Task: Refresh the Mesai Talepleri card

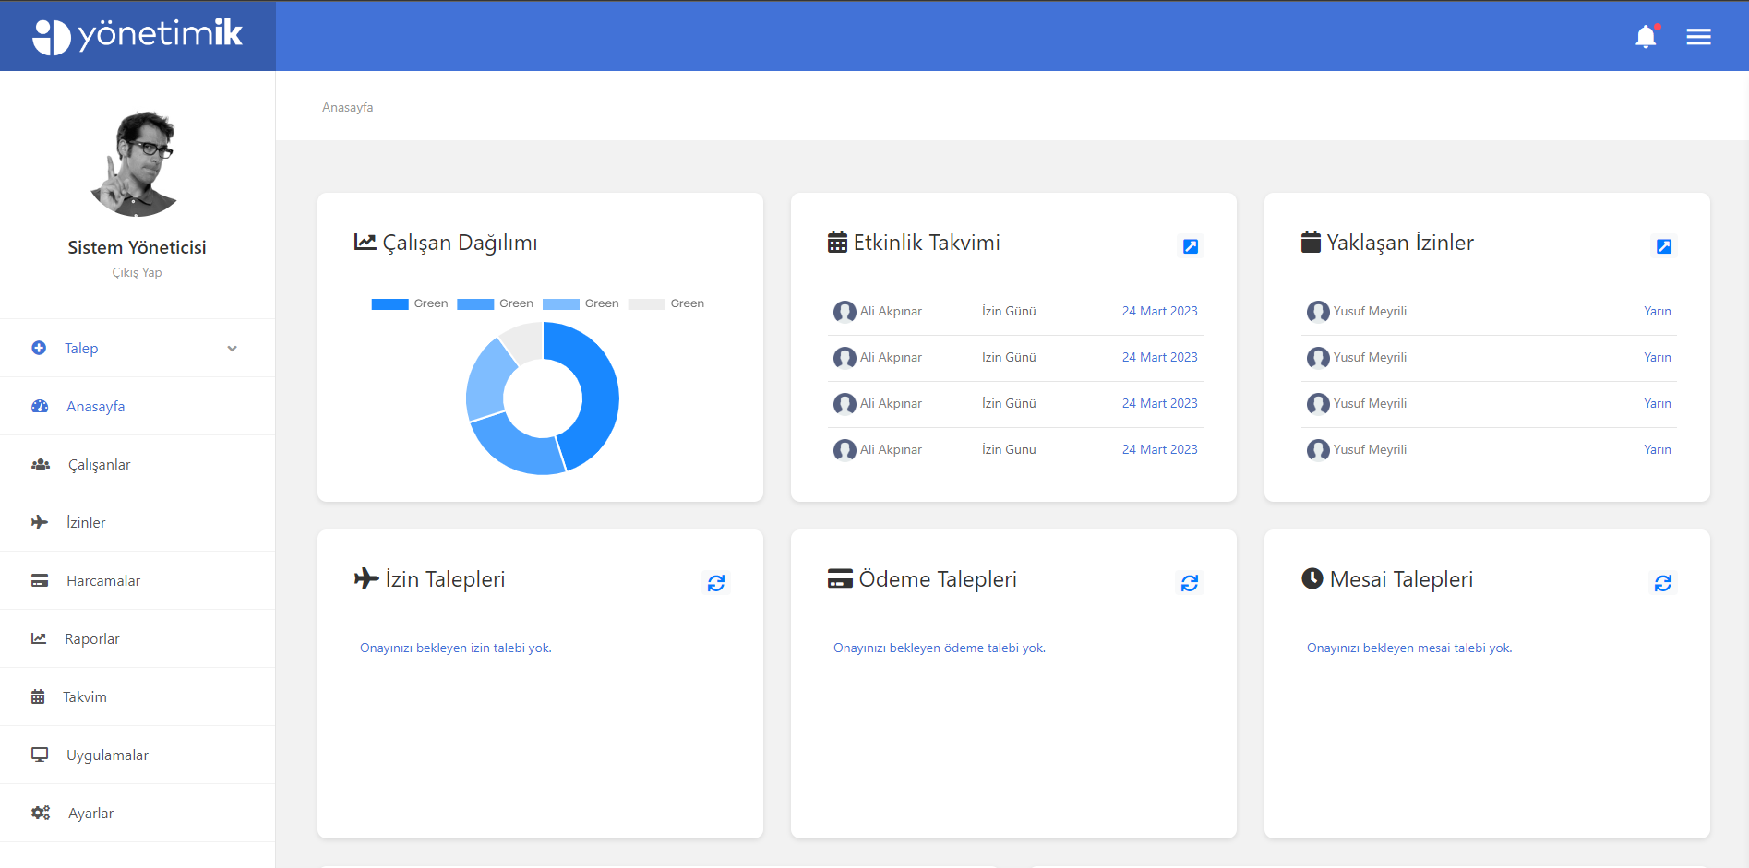Action: pos(1662,583)
